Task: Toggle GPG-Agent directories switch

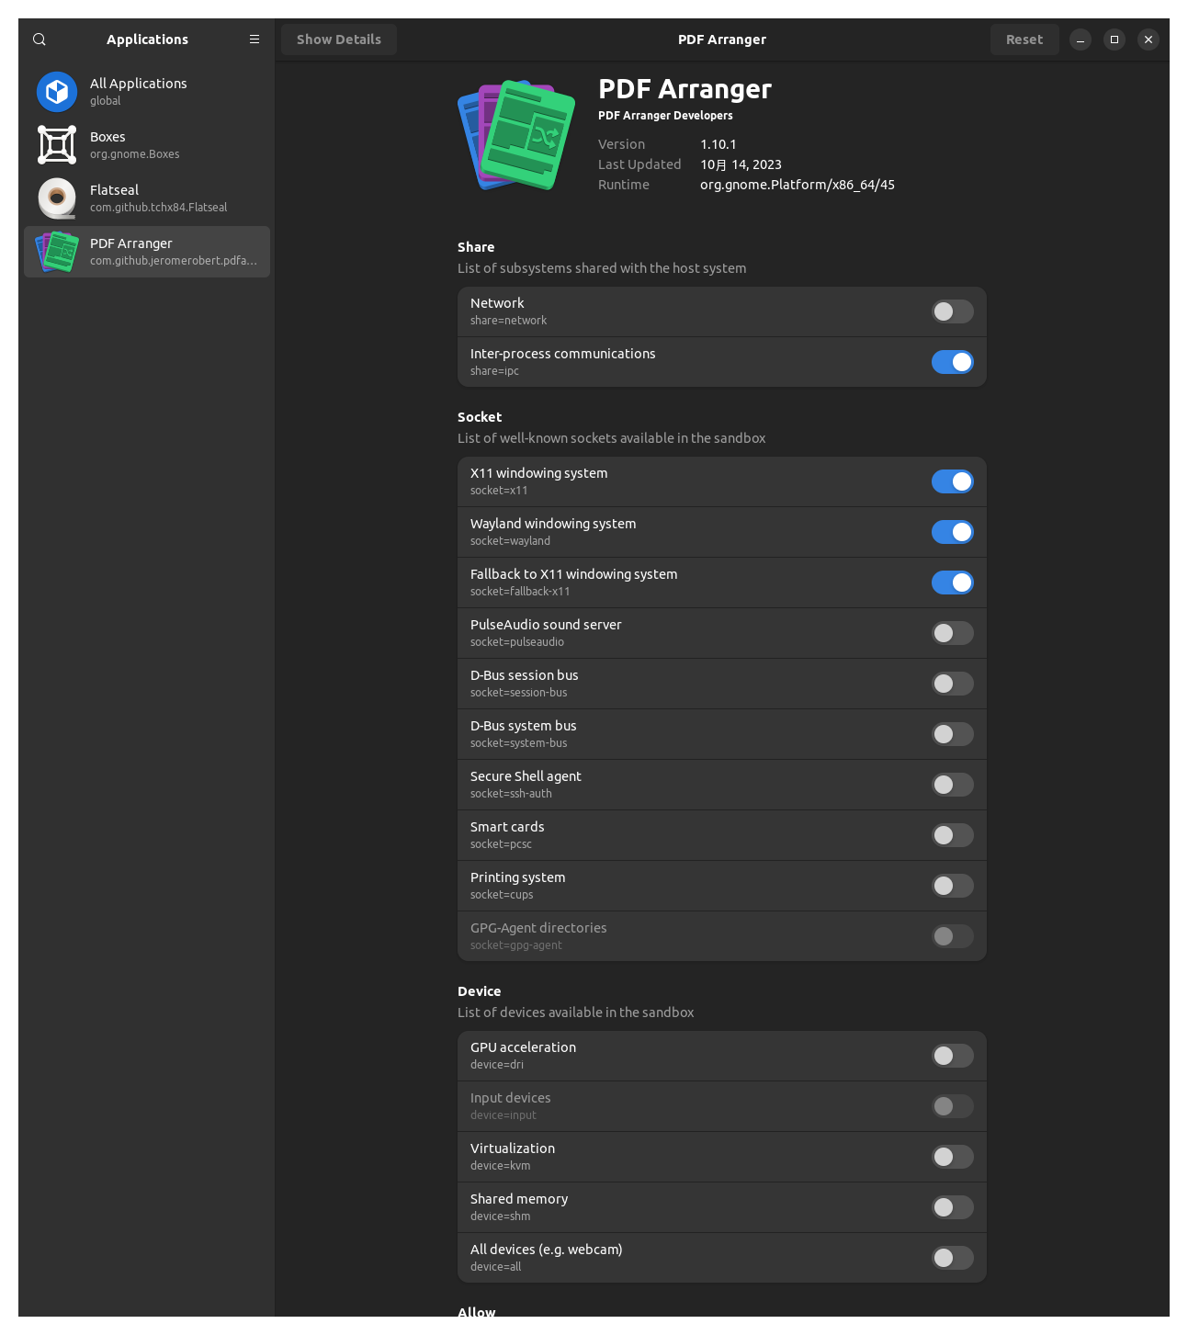Action: click(x=953, y=936)
